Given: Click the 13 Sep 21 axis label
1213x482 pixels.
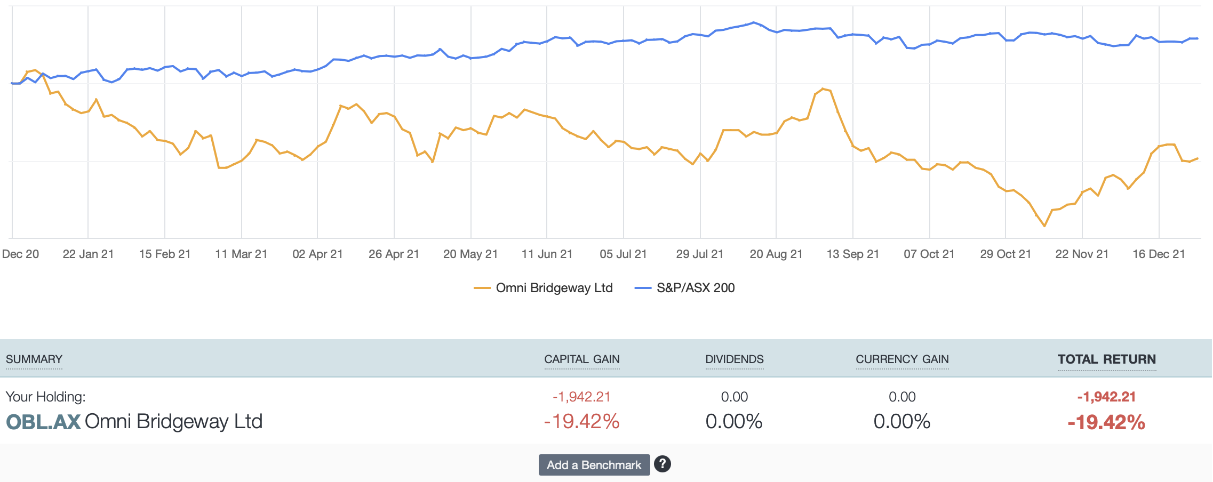Looking at the screenshot, I should click(x=852, y=254).
